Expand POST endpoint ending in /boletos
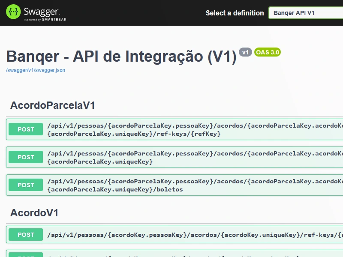Image resolution: width=343 pixels, height=257 pixels. coord(175,185)
